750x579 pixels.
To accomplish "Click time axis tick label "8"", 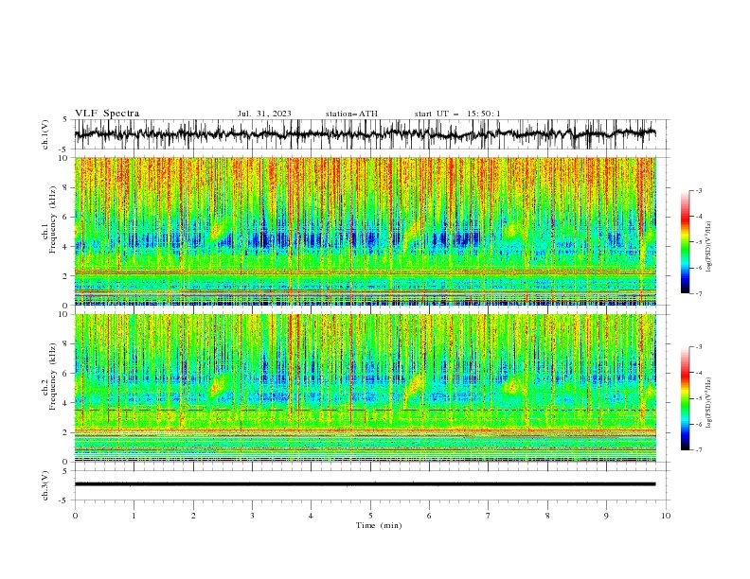I will point(547,516).
